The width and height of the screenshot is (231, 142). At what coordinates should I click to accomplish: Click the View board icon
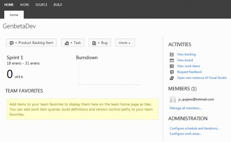pos(172,60)
